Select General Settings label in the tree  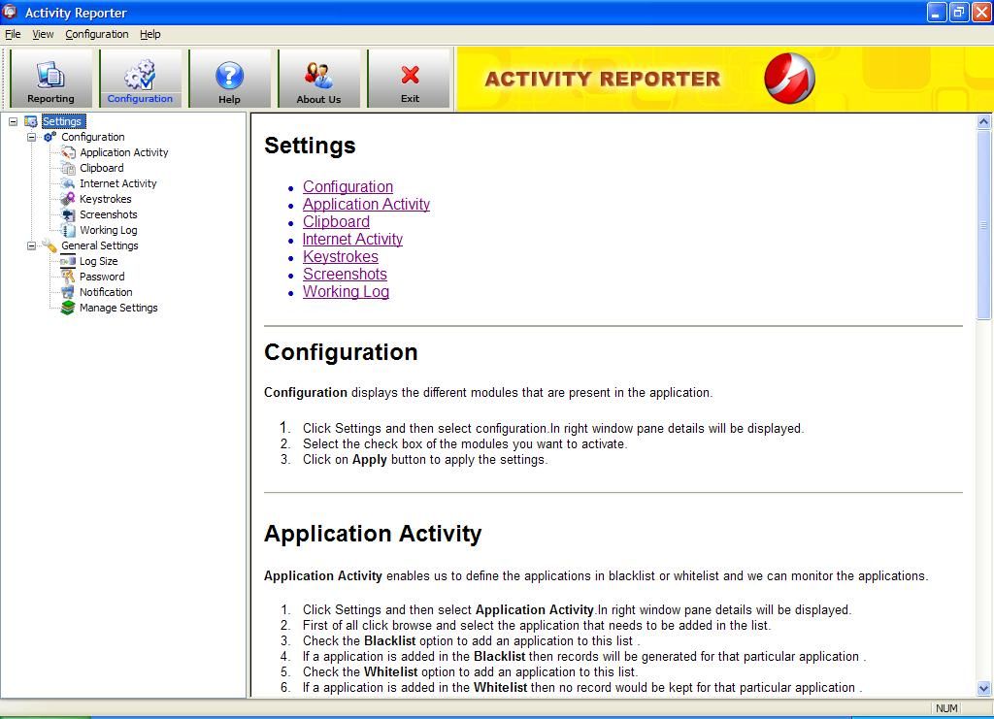pos(100,245)
